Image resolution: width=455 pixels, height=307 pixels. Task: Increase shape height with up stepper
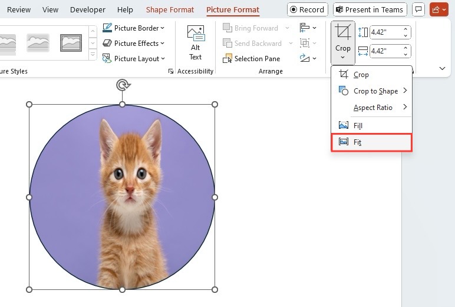click(x=405, y=29)
